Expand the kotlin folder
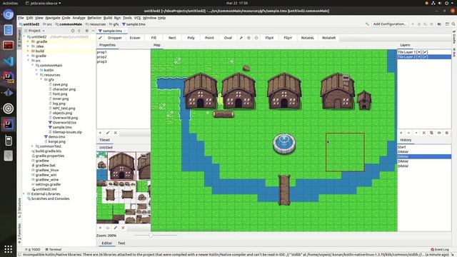The image size is (457, 257). 36,70
